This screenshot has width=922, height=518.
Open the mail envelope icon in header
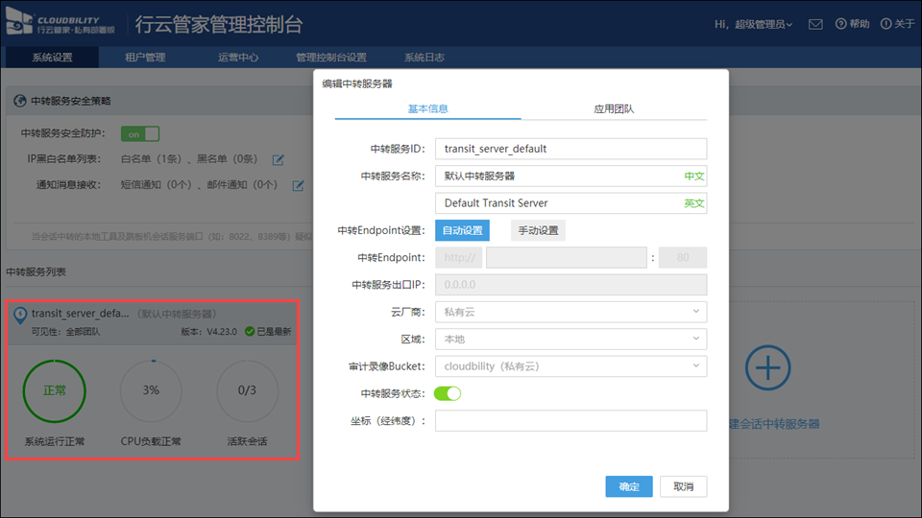coord(815,24)
